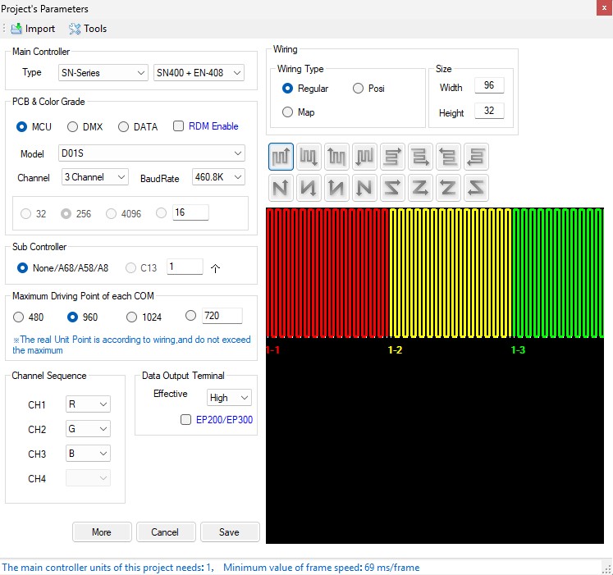Select horizontal serpentine wiring ending right at top
The height and width of the screenshot is (575, 613).
(x=392, y=157)
